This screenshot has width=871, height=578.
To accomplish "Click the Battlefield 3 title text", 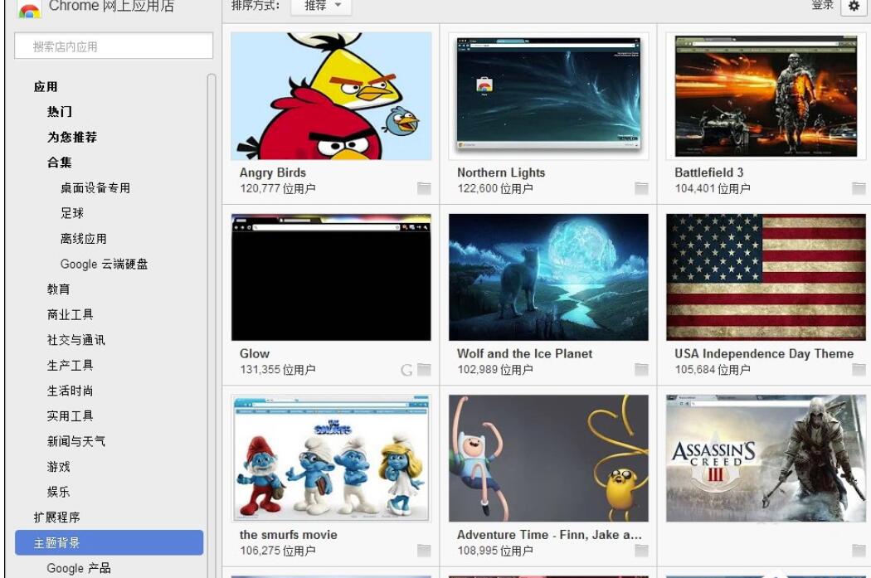I will 708,172.
